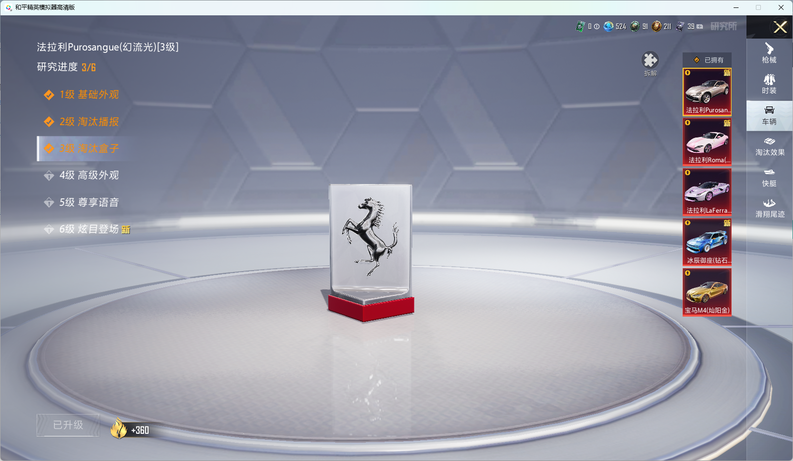Open the 滑翔尾迹 (glide trail) category
The height and width of the screenshot is (461, 793).
tap(769, 208)
